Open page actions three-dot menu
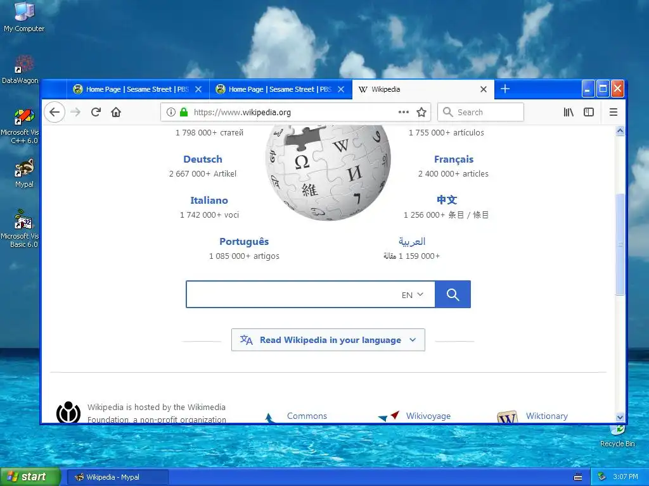 [x=404, y=112]
